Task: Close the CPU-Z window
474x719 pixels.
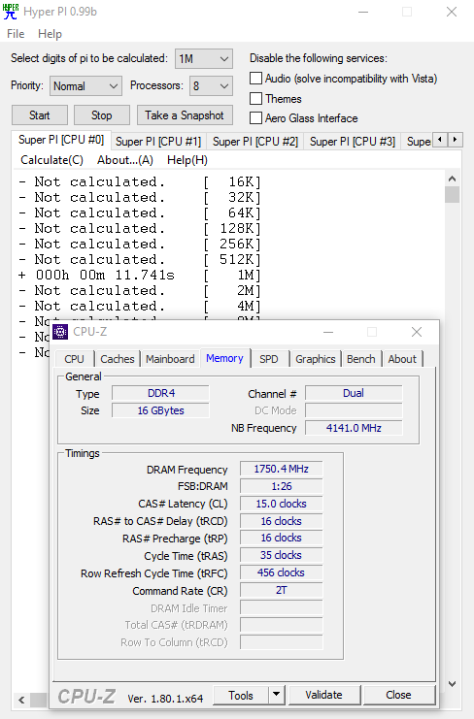Action: click(x=417, y=332)
